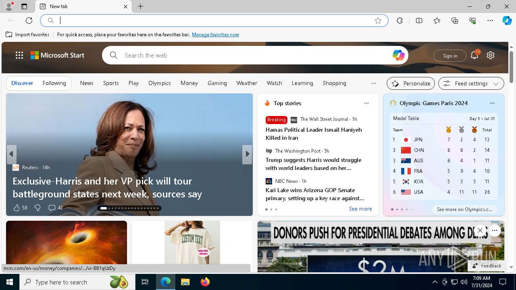Click the Microsoft Start logo
This screenshot has width=516, height=290.
(x=58, y=55)
